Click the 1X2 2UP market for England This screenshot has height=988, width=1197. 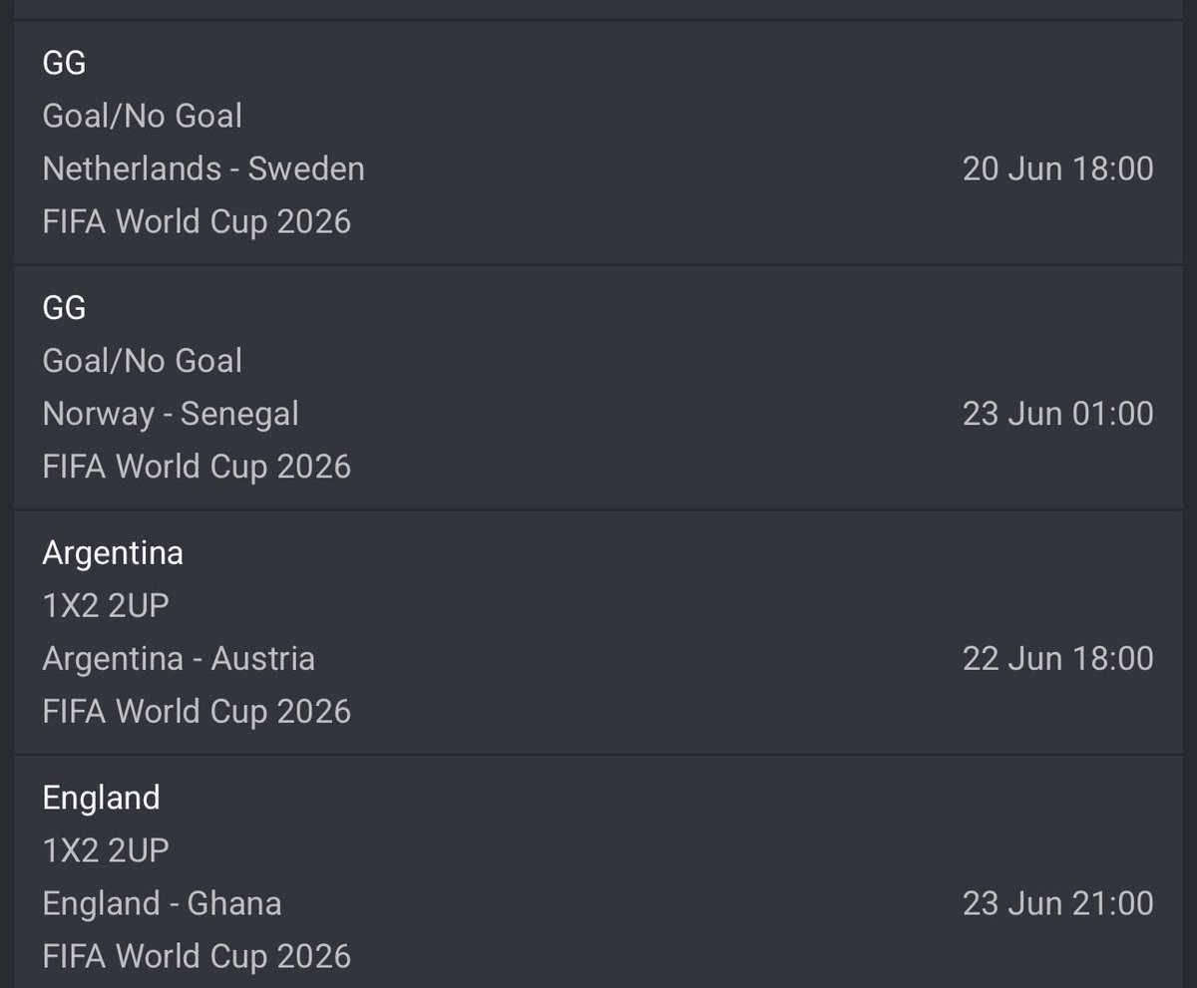(106, 851)
